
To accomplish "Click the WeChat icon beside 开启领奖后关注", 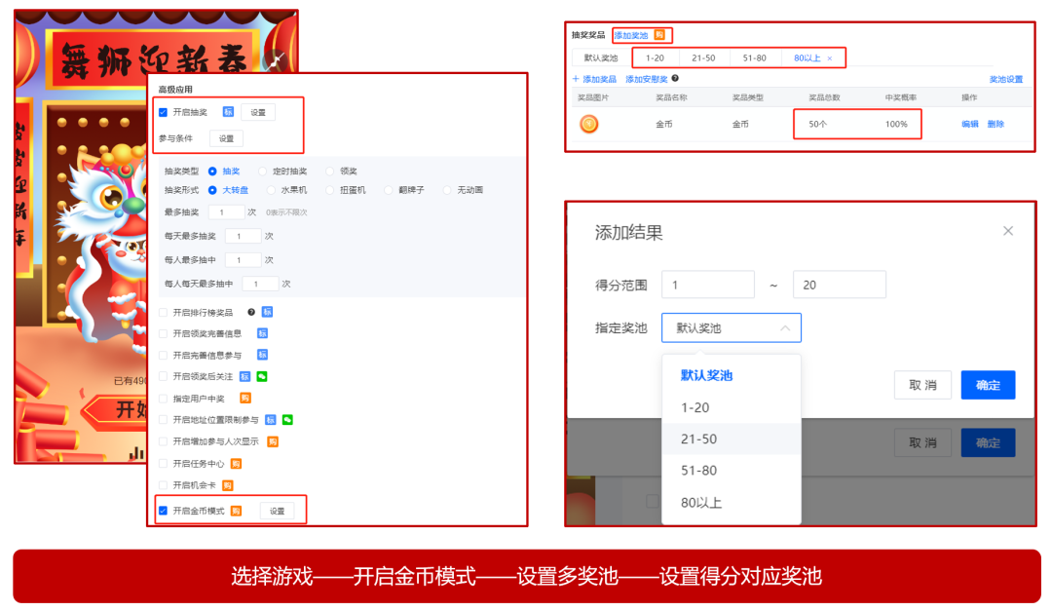I will point(262,377).
